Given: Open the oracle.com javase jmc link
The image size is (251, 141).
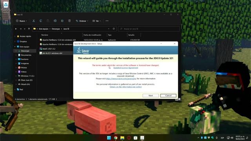Looking at the screenshot, I should 121,79.
